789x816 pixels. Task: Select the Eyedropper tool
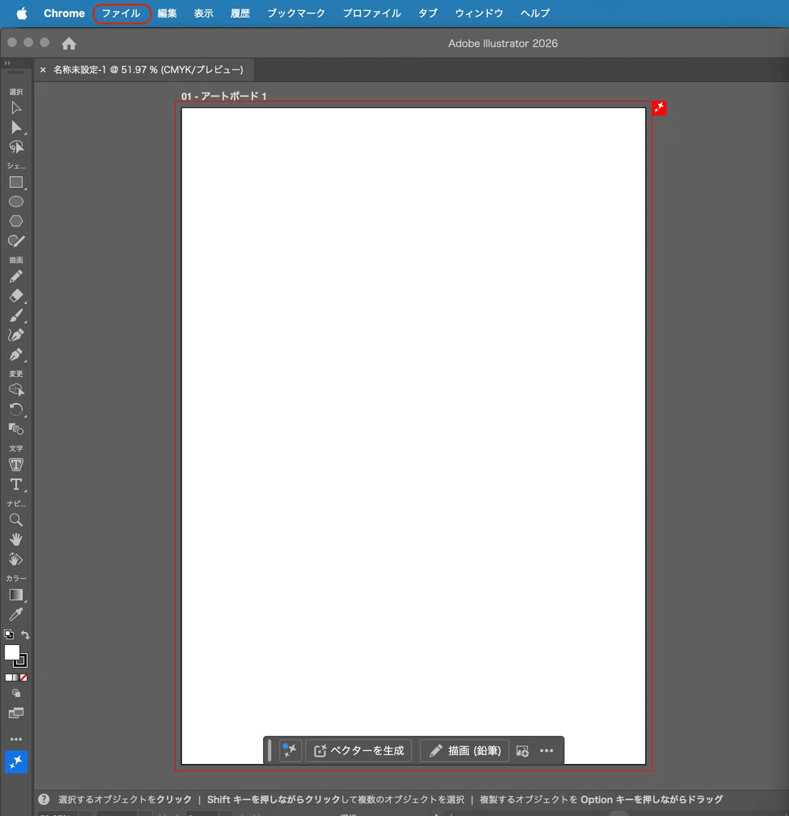point(16,614)
